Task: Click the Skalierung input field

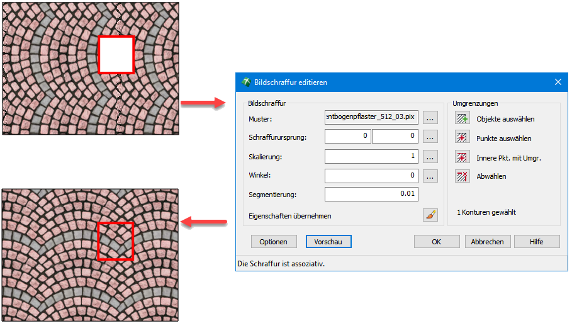Action: [x=371, y=156]
